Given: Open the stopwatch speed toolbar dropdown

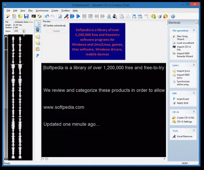Looking at the screenshot, I should coord(109,16).
